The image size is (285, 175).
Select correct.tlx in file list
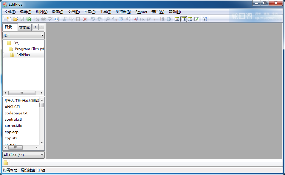pyautogui.click(x=13, y=126)
